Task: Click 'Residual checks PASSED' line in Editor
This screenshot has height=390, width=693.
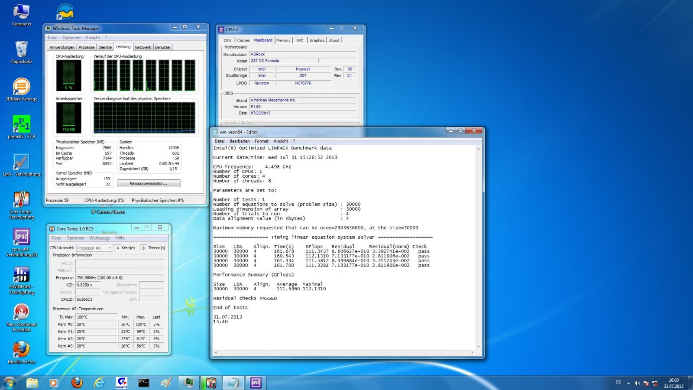Action: pos(245,298)
